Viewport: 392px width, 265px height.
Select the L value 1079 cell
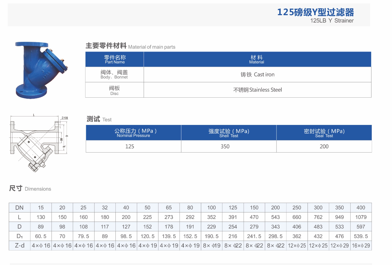tap(361, 217)
